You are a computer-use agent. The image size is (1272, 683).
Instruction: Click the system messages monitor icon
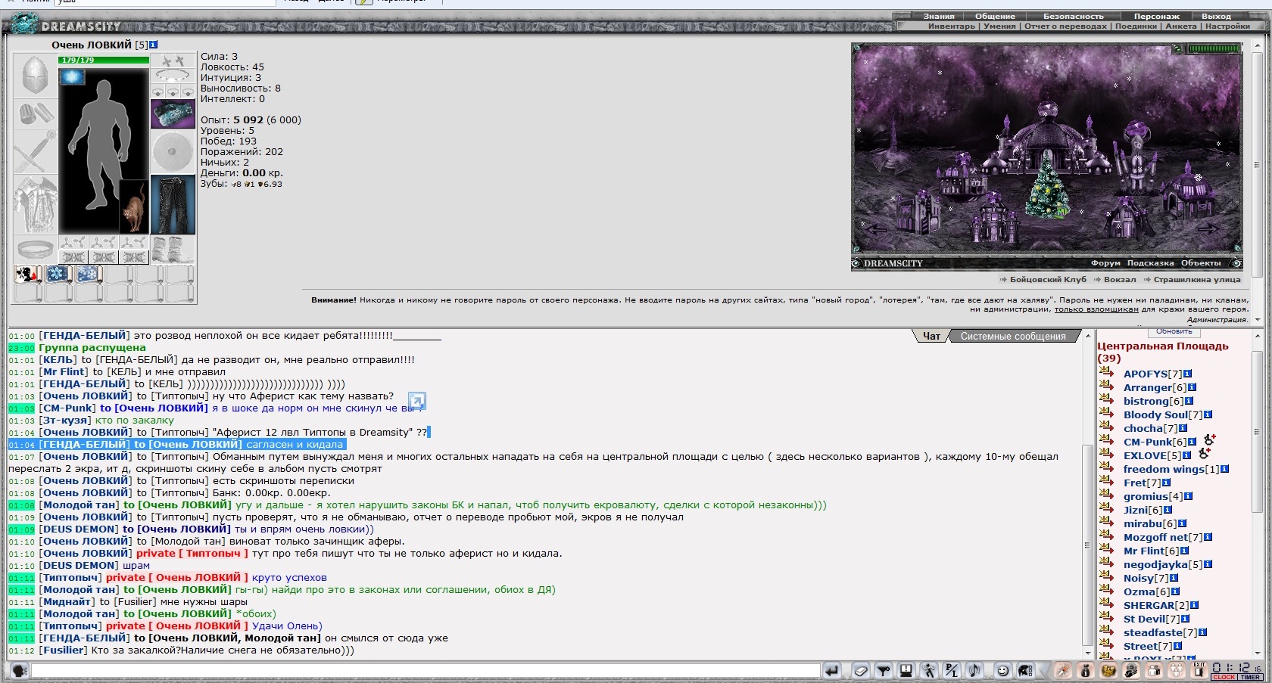tap(906, 670)
